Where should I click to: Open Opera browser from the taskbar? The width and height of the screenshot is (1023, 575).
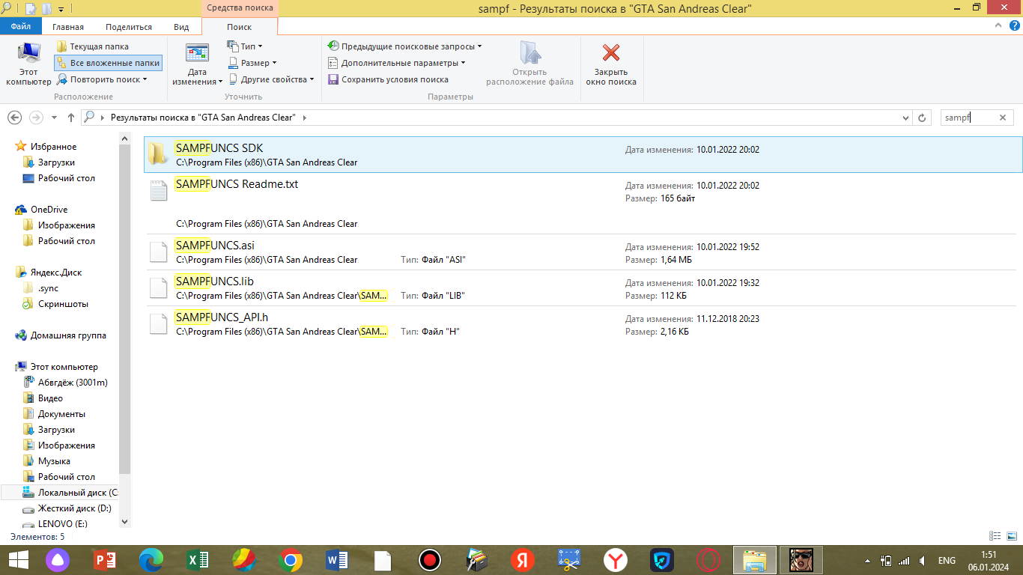pos(708,560)
